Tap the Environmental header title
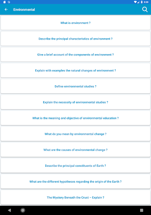This screenshot has height=215, width=151. point(24,10)
